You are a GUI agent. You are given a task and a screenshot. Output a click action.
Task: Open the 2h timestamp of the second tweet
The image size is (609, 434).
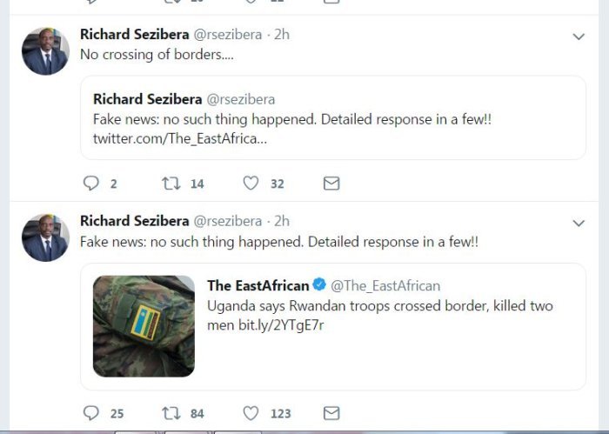[x=282, y=221]
